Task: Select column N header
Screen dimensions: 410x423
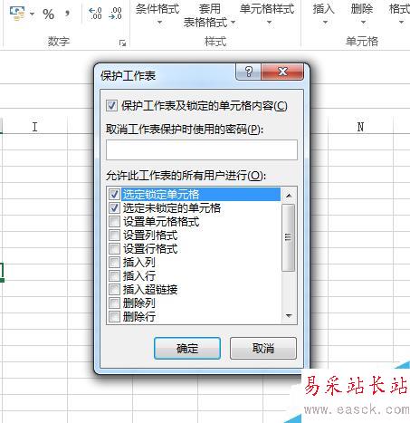Action: click(360, 127)
